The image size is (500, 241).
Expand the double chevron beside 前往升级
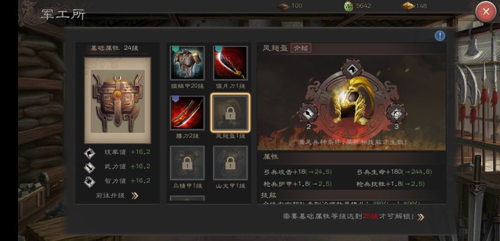[x=135, y=196]
